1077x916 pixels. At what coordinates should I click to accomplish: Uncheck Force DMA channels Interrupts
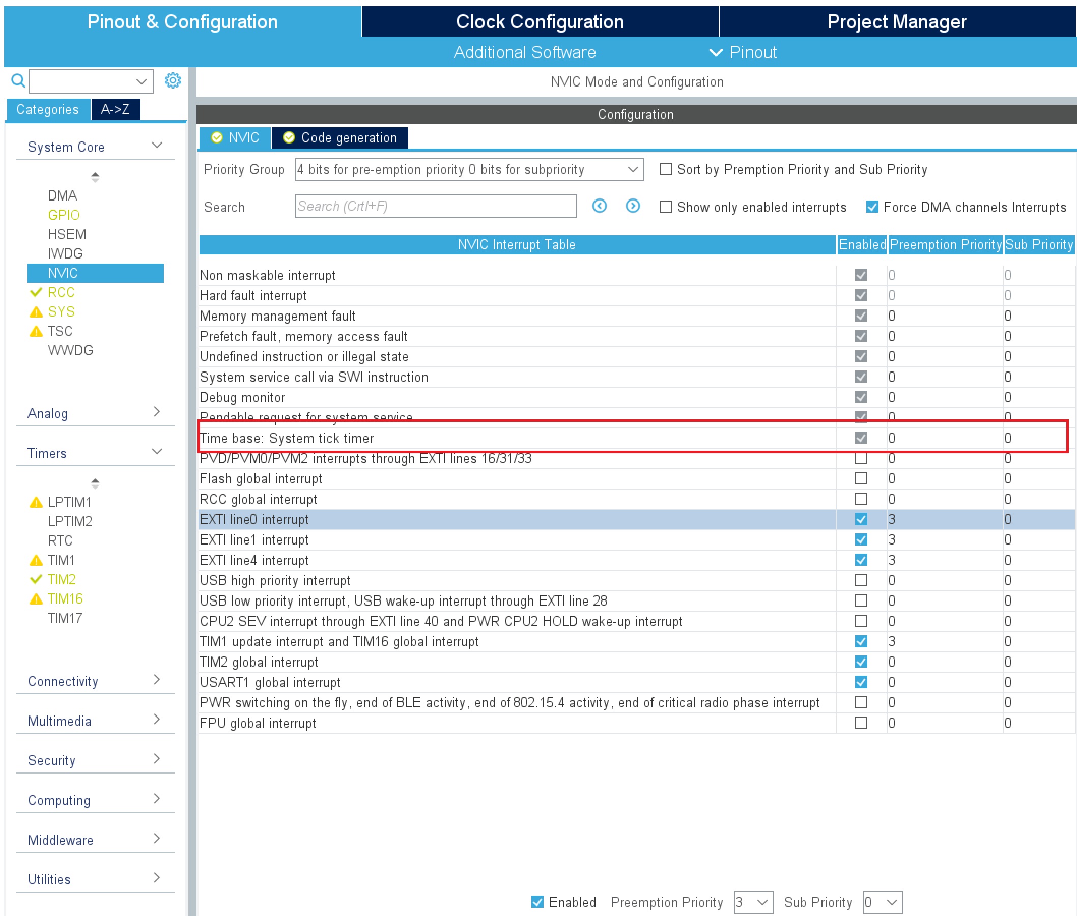coord(871,207)
